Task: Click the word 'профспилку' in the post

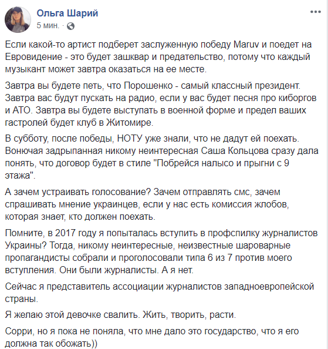Action: pos(234,233)
